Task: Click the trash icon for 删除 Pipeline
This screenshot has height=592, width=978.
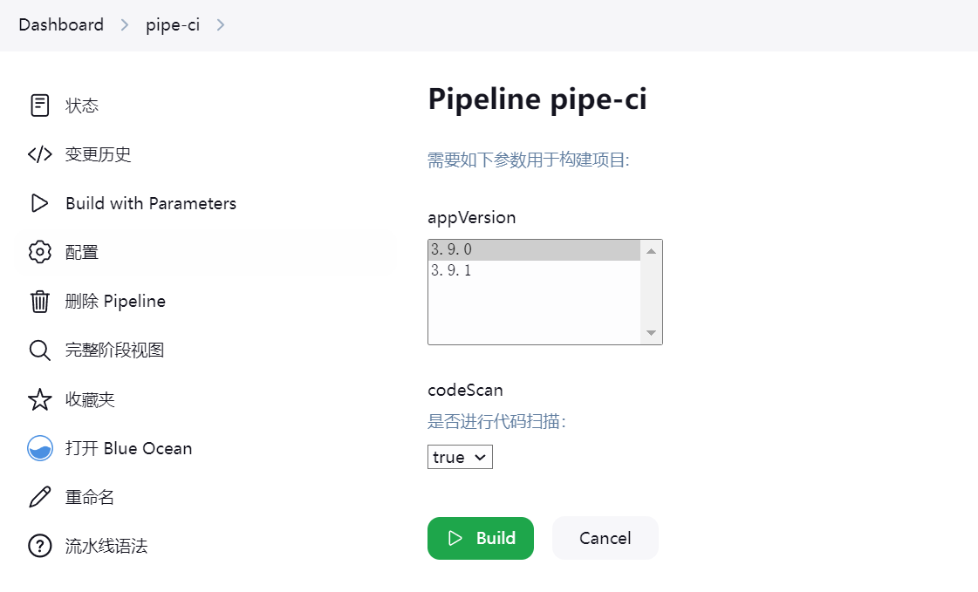Action: (40, 301)
